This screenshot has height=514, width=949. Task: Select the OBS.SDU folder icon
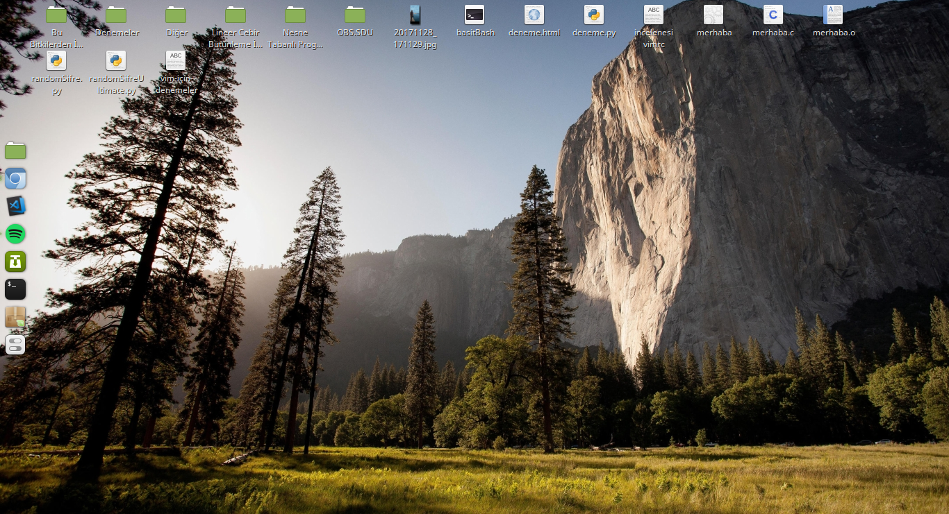coord(355,15)
